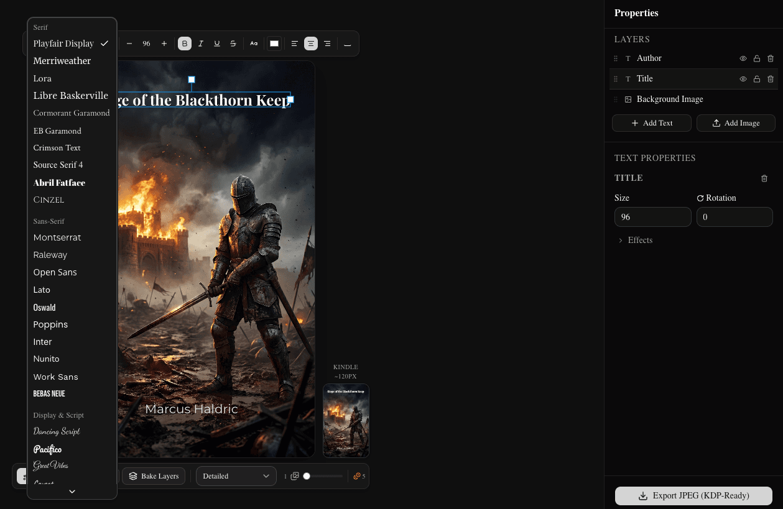783x509 pixels.
Task: Apply underline to the selected text
Action: 216,44
